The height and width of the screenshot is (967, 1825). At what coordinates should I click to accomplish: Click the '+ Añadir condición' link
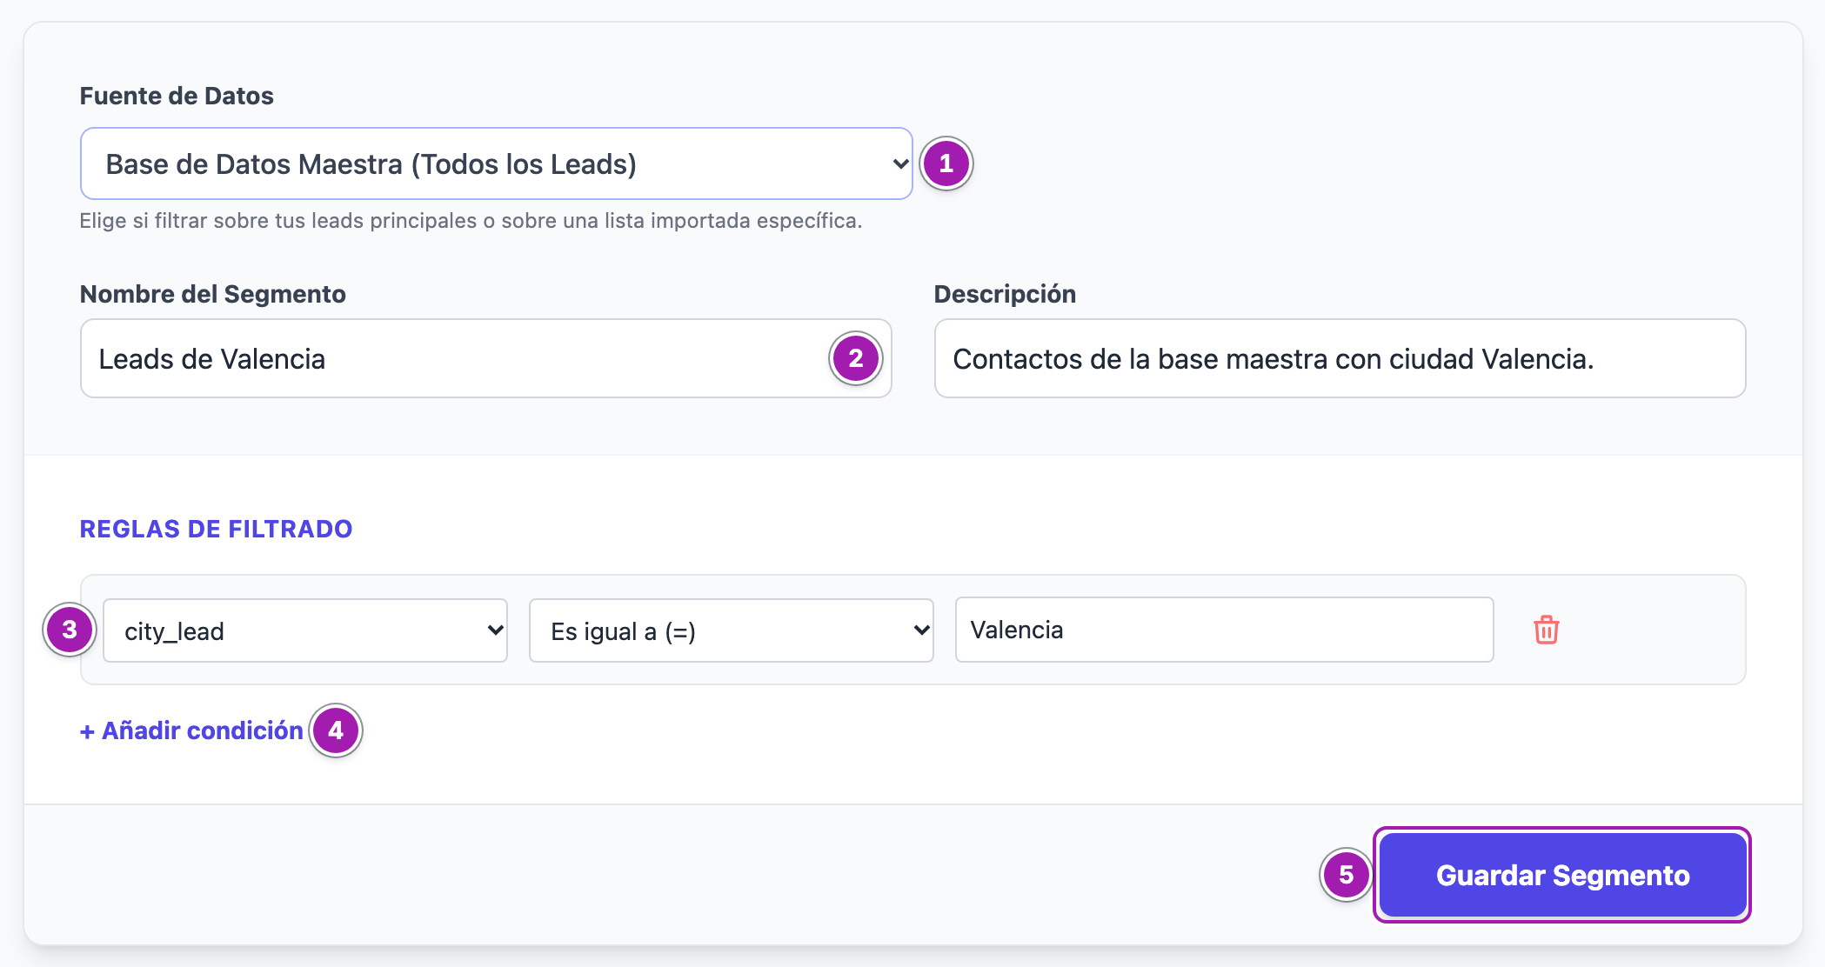191,730
